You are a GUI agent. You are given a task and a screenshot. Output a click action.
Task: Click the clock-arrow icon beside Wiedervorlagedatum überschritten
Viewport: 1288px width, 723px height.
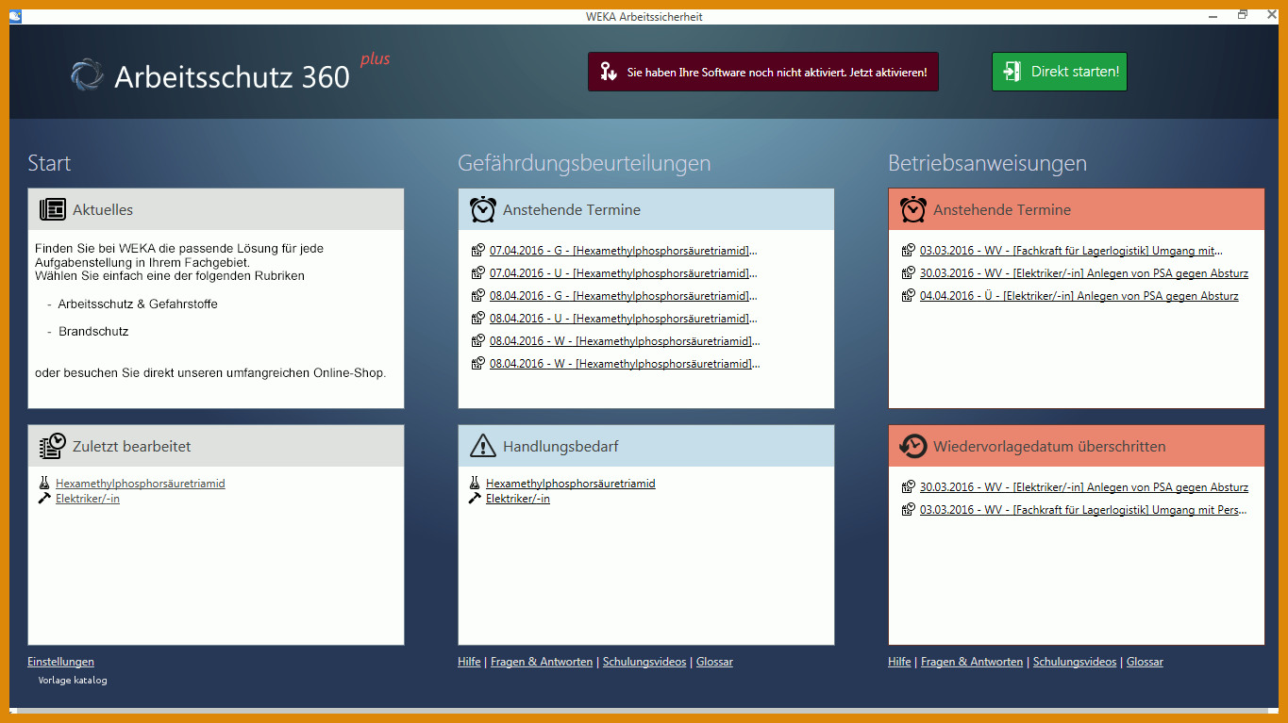[x=913, y=446]
